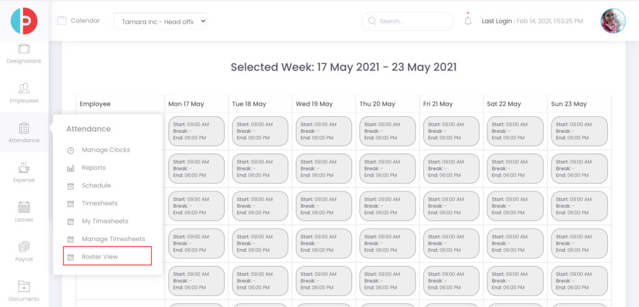Open Tamara Inc - Head office dropdown

tap(160, 21)
